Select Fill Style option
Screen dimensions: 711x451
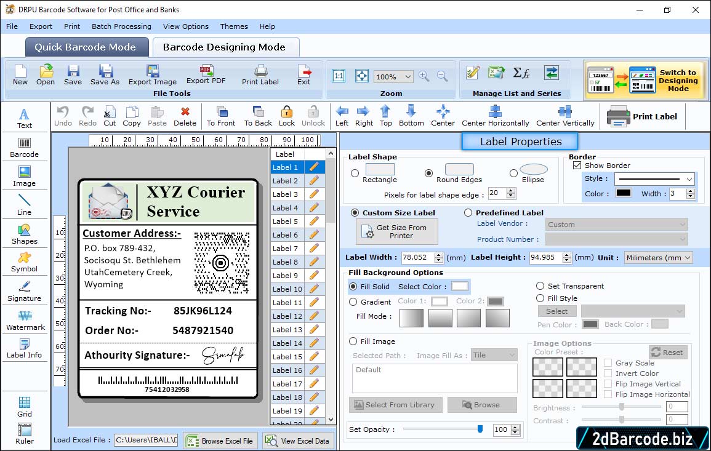point(540,298)
